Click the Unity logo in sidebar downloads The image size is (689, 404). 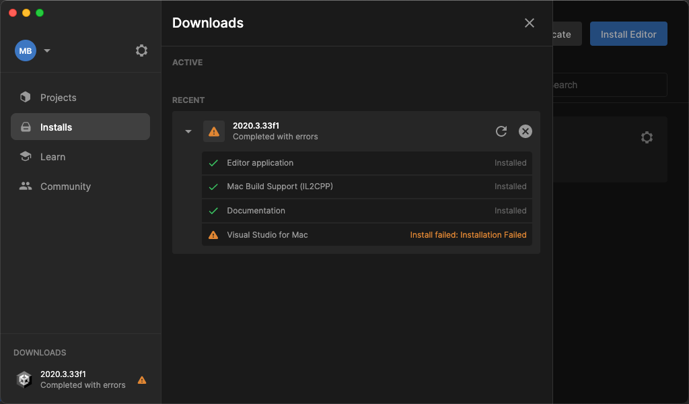click(x=24, y=380)
